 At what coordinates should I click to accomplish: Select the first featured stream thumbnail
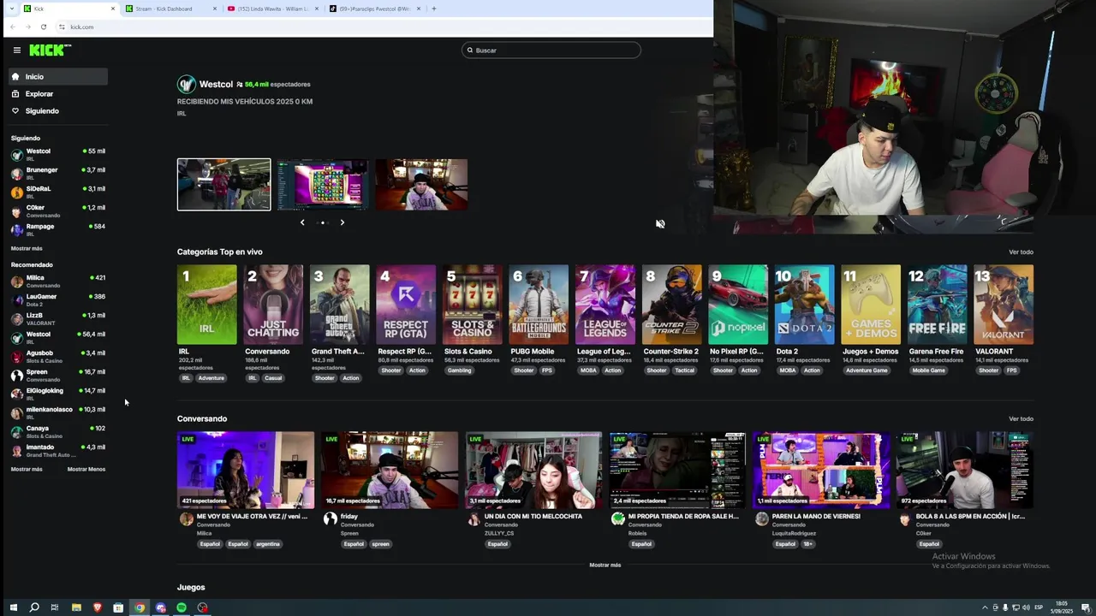pos(224,184)
